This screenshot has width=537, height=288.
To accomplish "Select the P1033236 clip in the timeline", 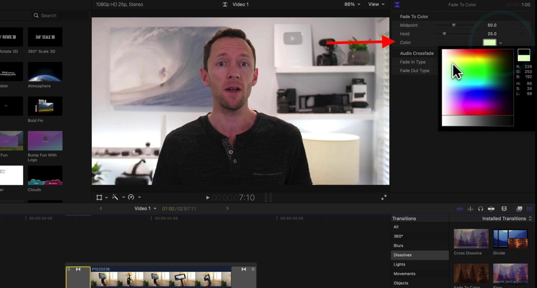I will pos(161,277).
